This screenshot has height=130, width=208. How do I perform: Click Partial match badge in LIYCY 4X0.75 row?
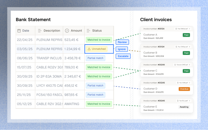pos(96,85)
